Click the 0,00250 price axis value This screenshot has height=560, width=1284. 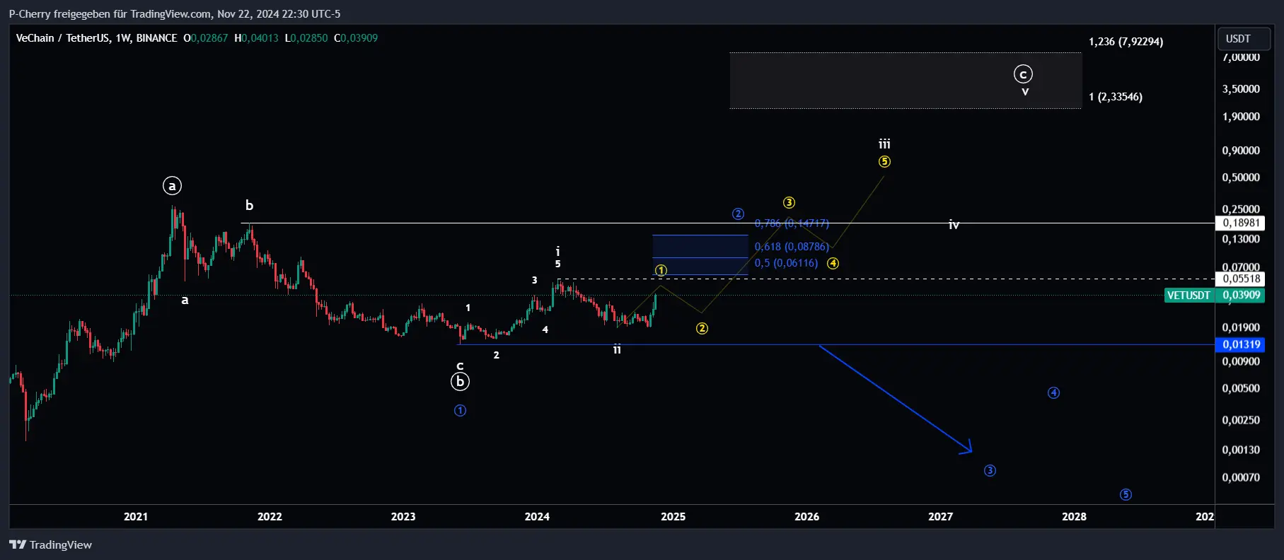click(1241, 420)
